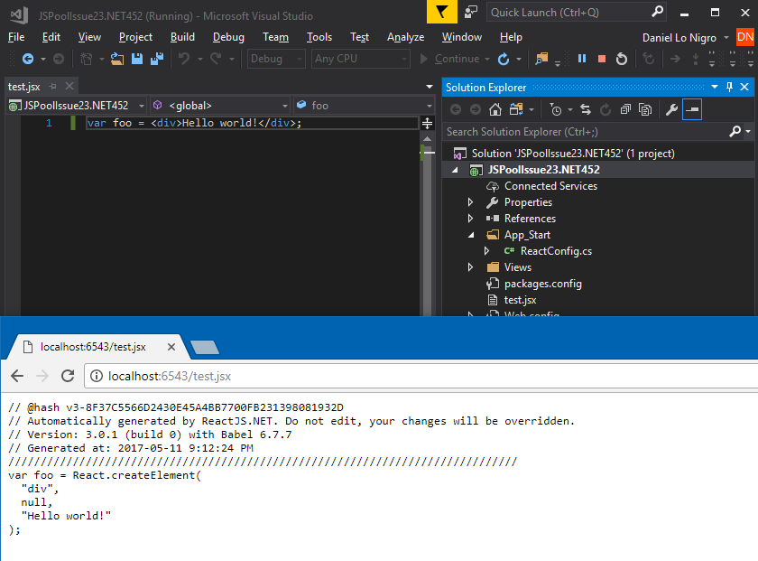Stop debugging with the red square
758x561 pixels.
coord(602,59)
